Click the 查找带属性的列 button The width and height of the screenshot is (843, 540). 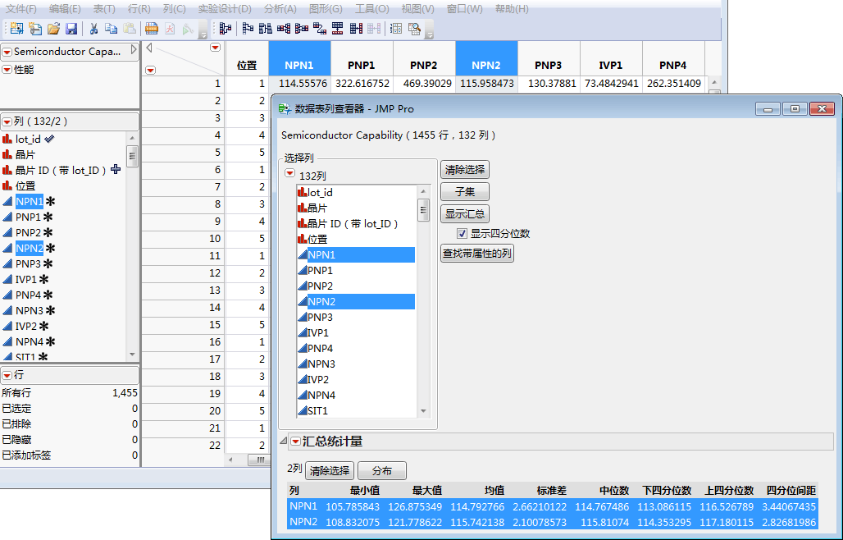(477, 254)
